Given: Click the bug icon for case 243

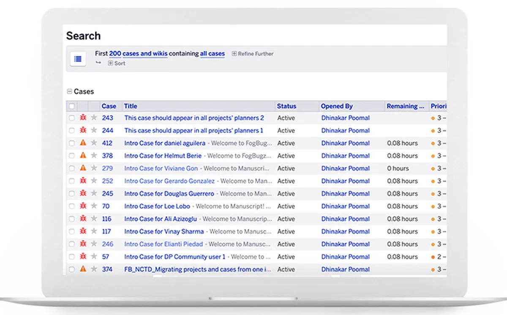Looking at the screenshot, I should (x=83, y=118).
